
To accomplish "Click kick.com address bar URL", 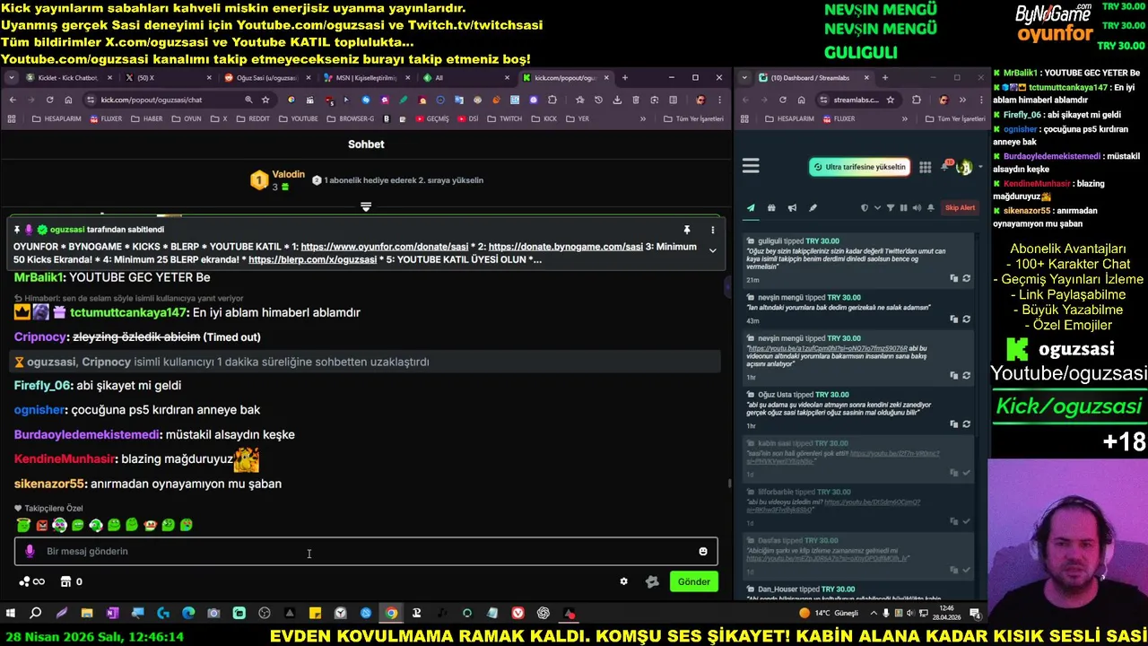I will pos(152,100).
